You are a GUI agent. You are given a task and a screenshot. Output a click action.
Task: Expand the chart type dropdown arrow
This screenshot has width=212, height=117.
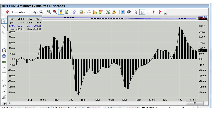[37, 12]
